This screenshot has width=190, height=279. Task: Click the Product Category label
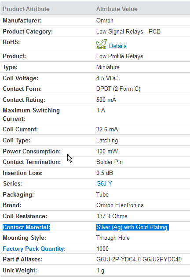28,31
